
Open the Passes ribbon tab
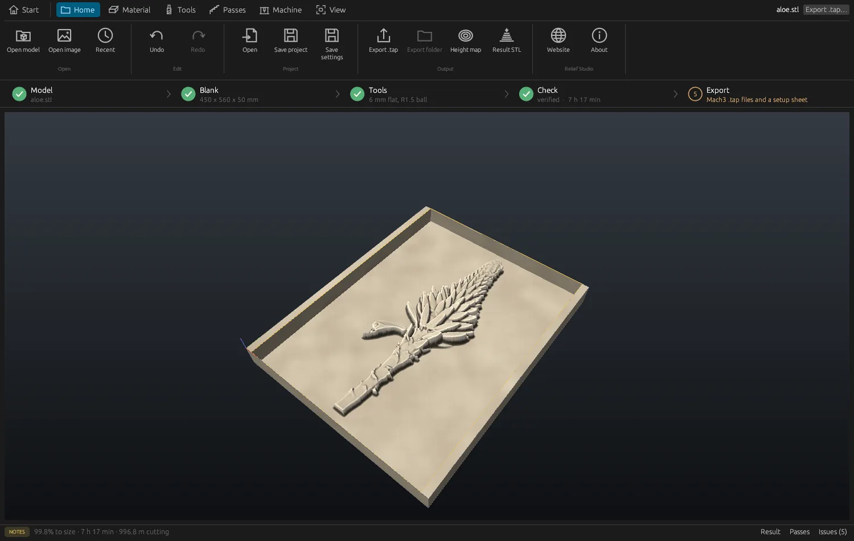point(228,10)
